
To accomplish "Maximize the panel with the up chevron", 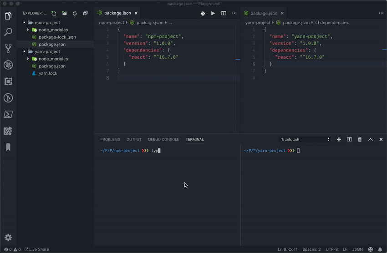I will pos(371,140).
